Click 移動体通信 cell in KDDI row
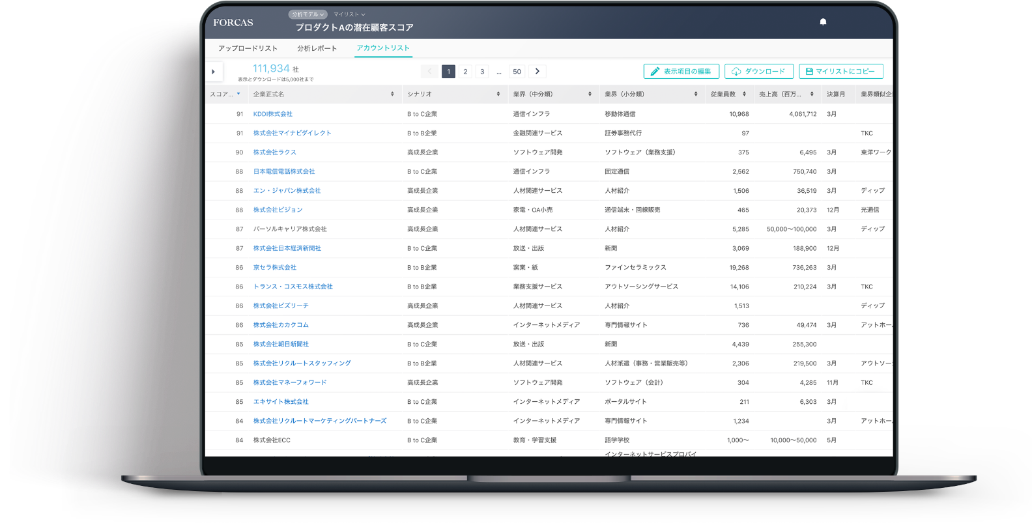 coord(620,114)
